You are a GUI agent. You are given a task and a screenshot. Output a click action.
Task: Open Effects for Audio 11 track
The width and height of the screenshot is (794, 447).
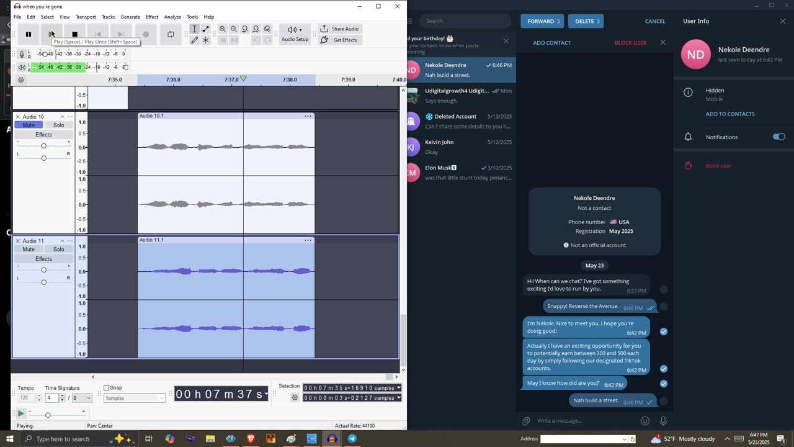43,259
